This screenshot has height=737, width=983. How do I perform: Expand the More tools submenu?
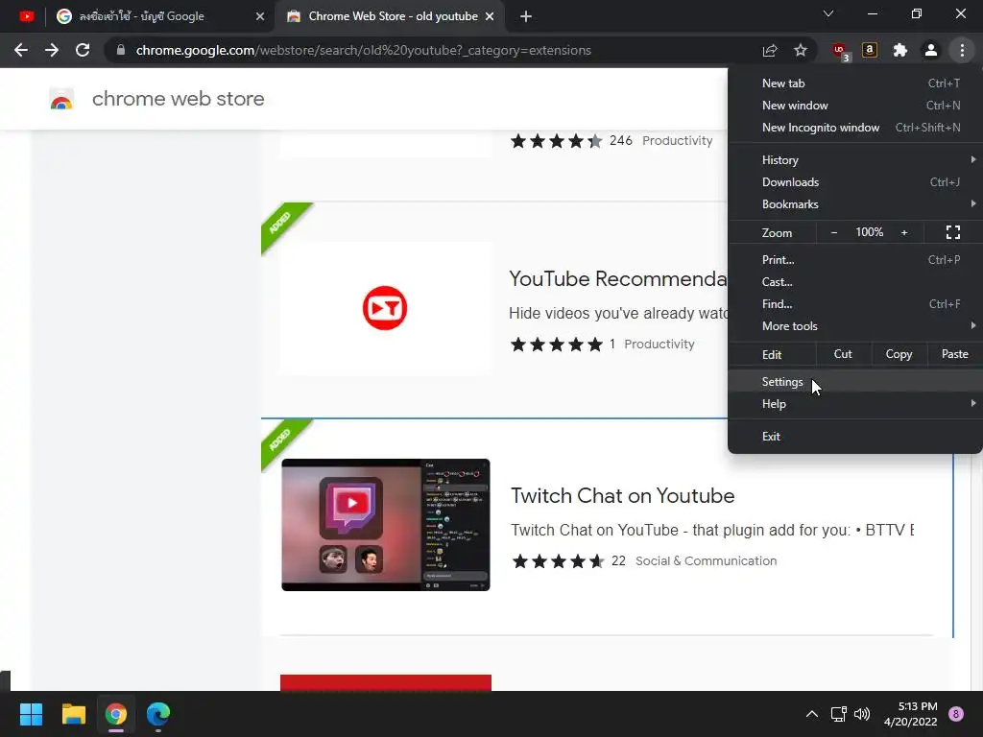855,326
